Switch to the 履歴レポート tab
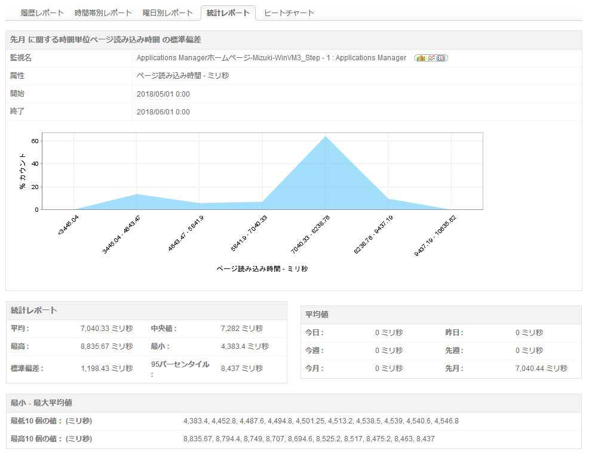The image size is (589, 461). [x=42, y=13]
